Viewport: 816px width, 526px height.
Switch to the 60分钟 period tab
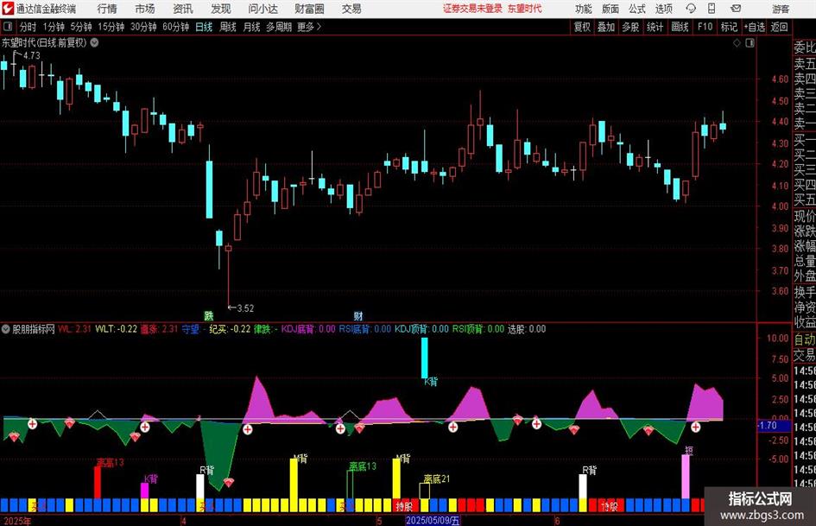[175, 27]
